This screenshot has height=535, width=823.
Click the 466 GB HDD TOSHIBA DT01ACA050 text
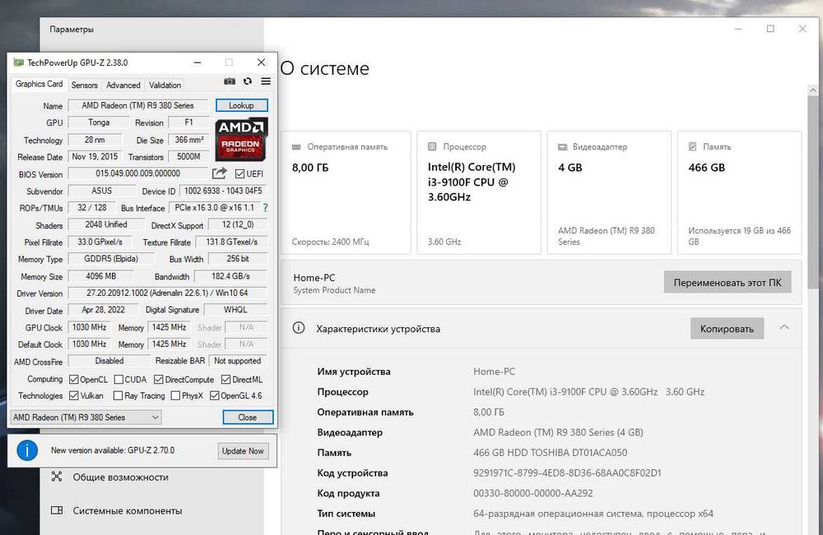pyautogui.click(x=550, y=452)
